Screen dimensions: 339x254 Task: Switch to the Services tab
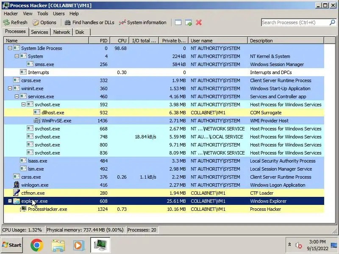(39, 32)
